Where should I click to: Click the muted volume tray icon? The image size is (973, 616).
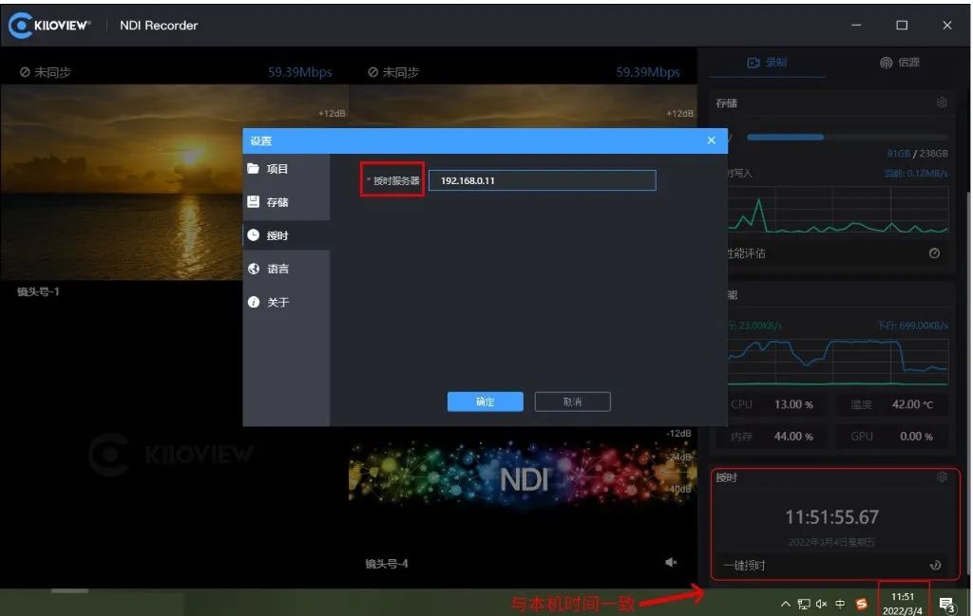point(822,604)
